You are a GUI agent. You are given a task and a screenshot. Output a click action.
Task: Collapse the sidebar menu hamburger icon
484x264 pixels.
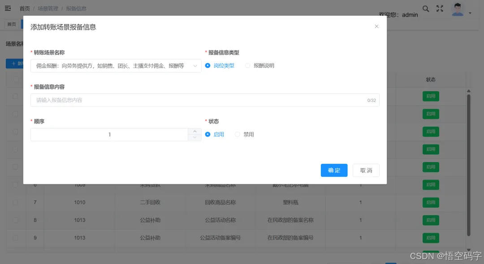8,9
